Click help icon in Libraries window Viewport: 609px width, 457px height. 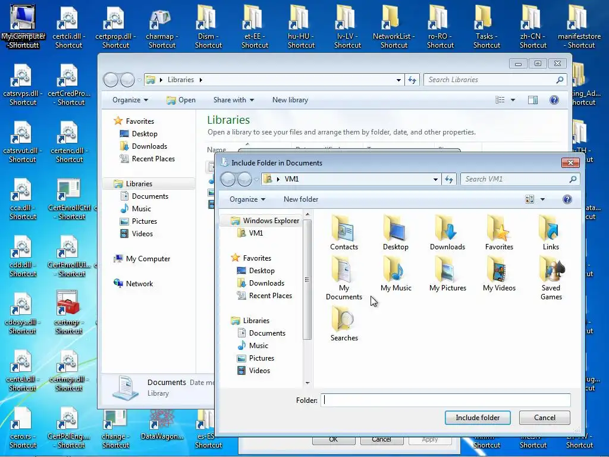(x=554, y=100)
